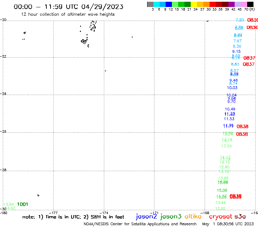Viewport: 258px width, 227px height.
Task: Click the wave height reading 12.90
Action: pyautogui.click(x=224, y=167)
